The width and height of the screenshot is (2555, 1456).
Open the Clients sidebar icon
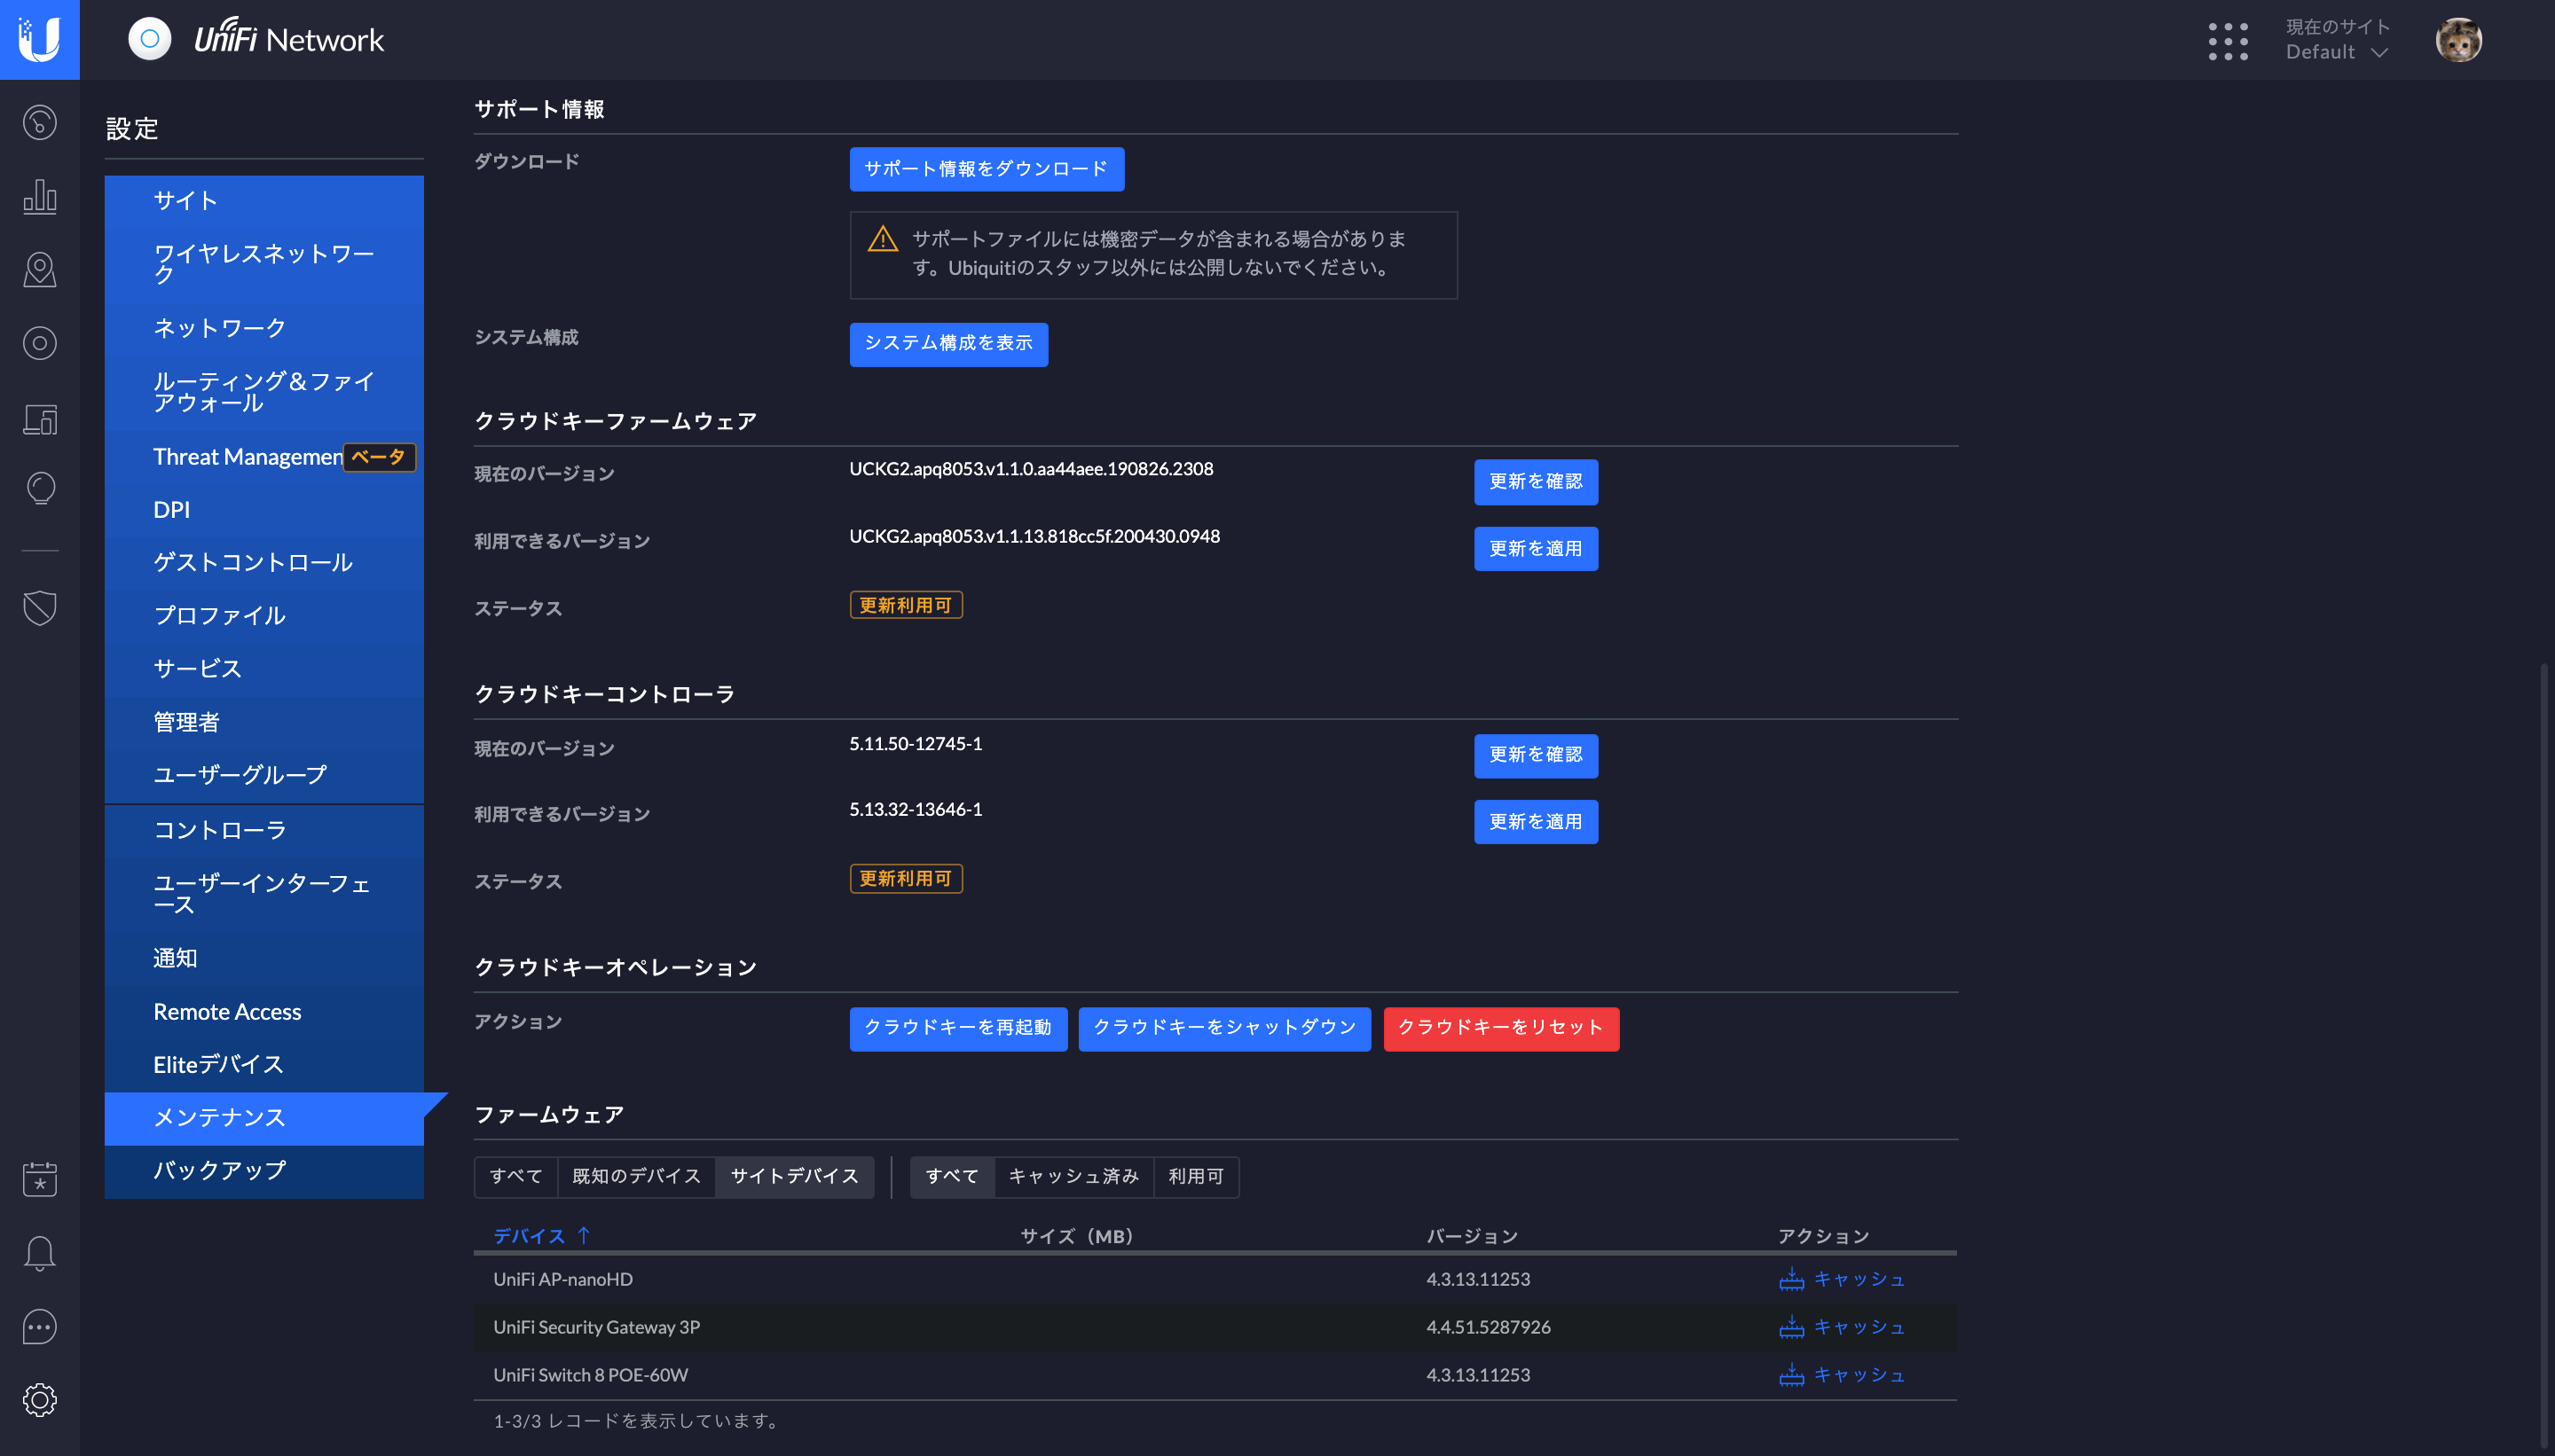(x=40, y=419)
